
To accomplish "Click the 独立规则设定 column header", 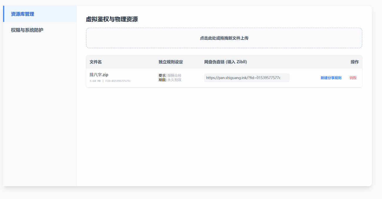I will pos(171,62).
